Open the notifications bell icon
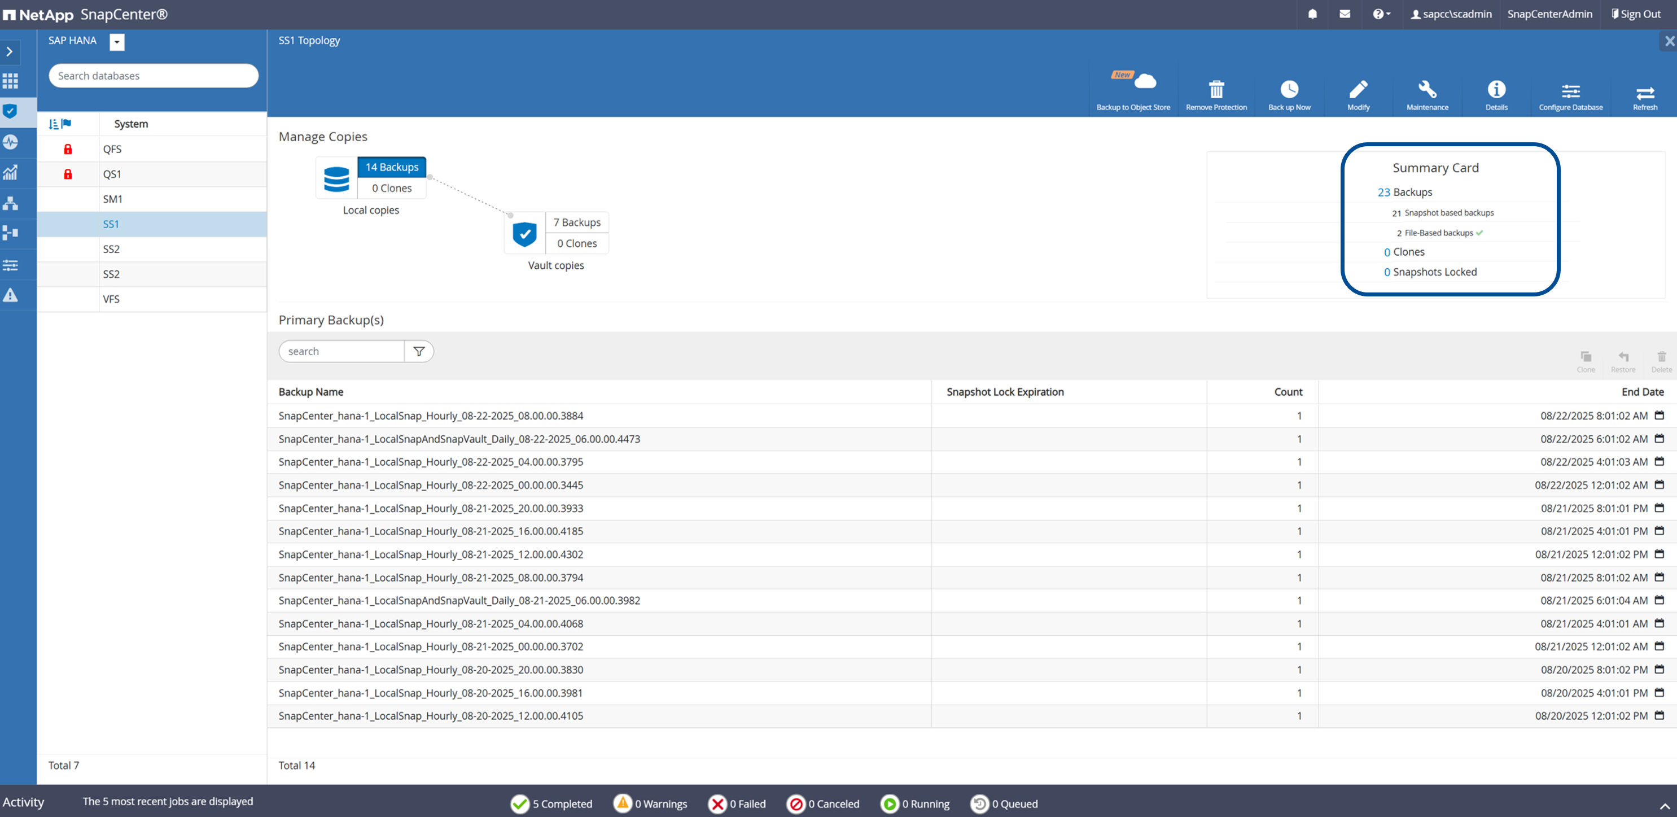The height and width of the screenshot is (817, 1677). (1312, 14)
